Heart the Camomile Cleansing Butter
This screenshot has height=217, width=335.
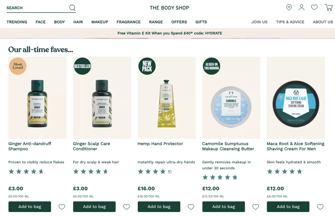pyautogui.click(x=256, y=207)
